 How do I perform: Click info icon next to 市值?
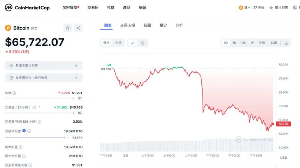(14, 93)
